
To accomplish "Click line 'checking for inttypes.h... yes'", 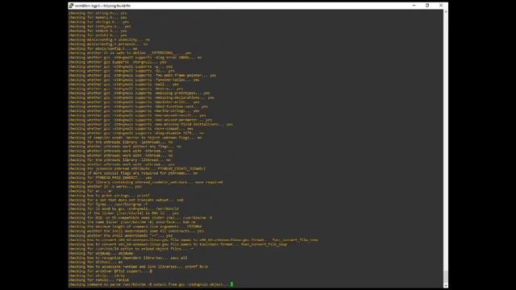I will 100,27.
